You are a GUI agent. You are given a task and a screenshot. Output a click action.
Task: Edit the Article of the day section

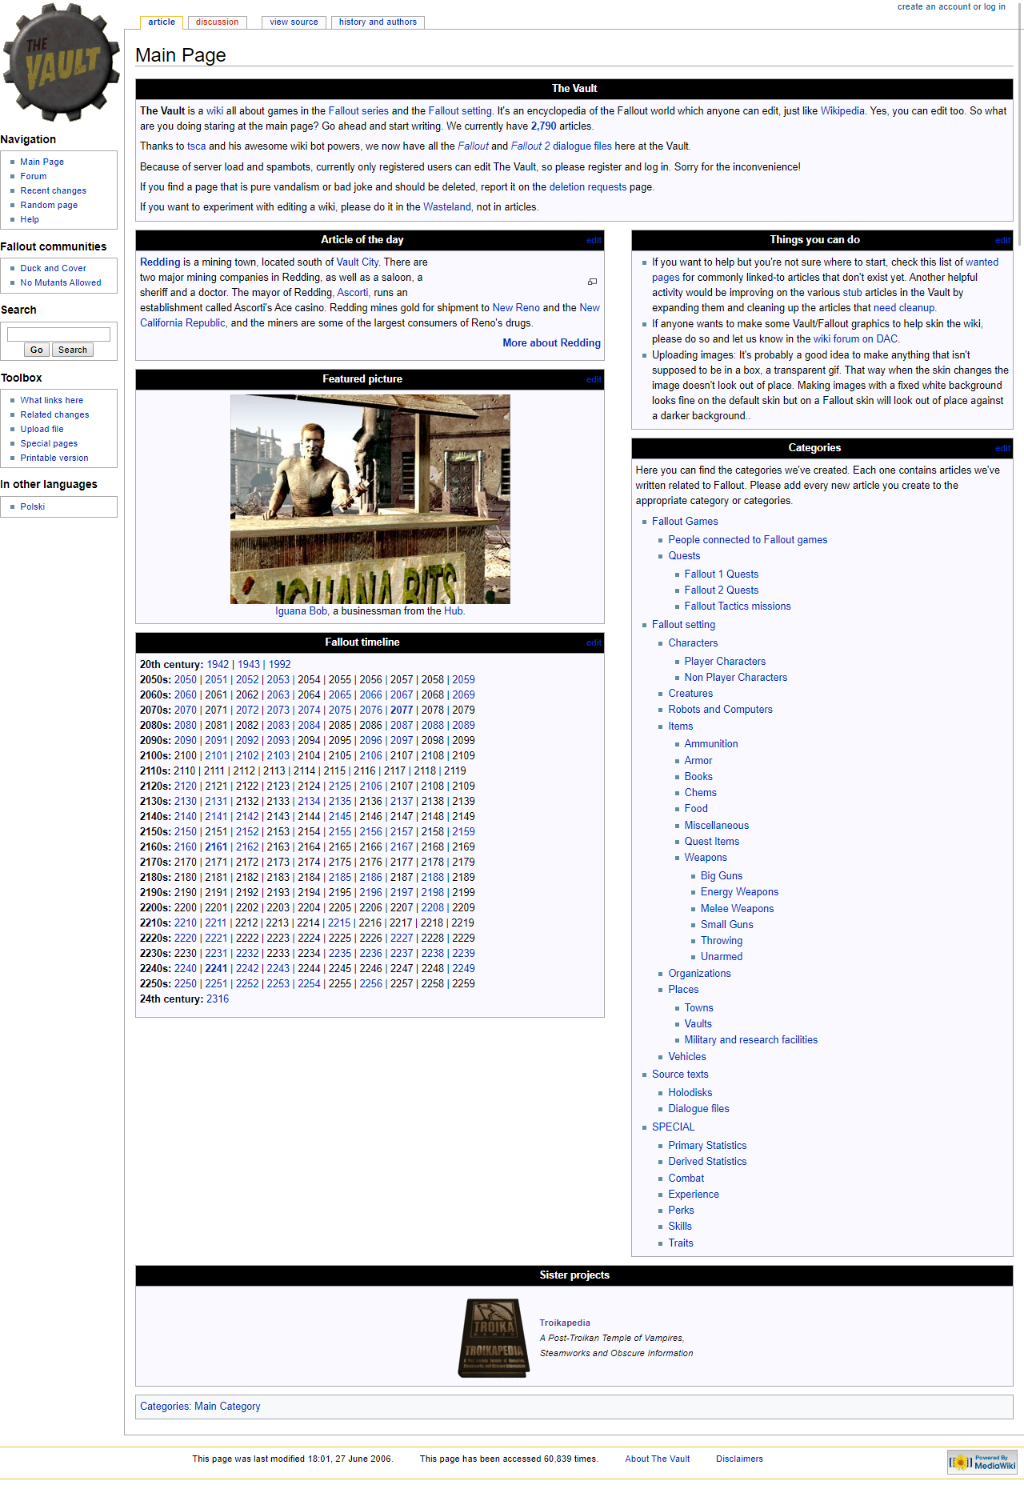click(x=594, y=240)
